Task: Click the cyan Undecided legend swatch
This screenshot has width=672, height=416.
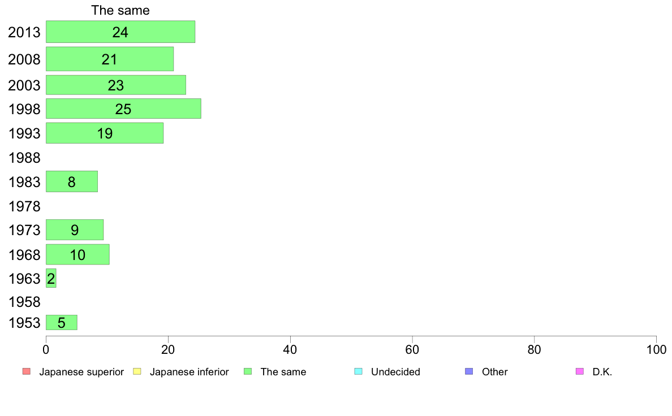Action: [358, 371]
